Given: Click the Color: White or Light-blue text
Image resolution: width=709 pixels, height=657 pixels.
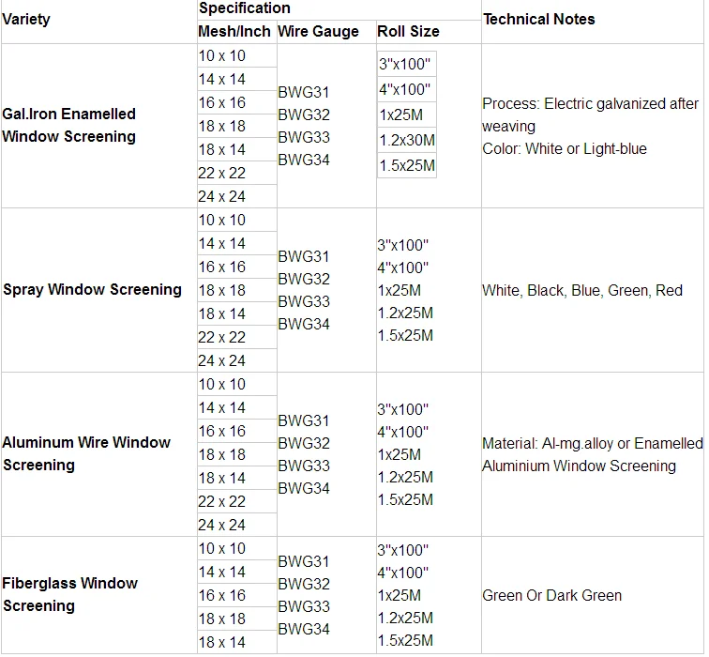Looking at the screenshot, I should pyautogui.click(x=564, y=148).
